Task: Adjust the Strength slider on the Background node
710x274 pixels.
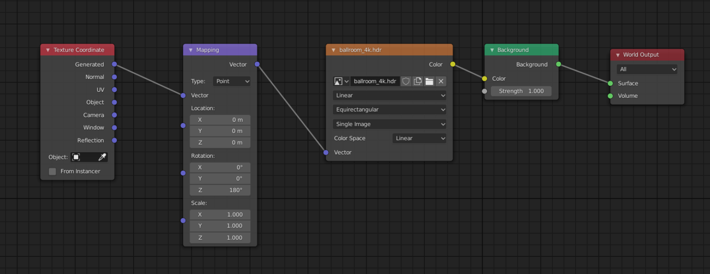Action: (521, 91)
